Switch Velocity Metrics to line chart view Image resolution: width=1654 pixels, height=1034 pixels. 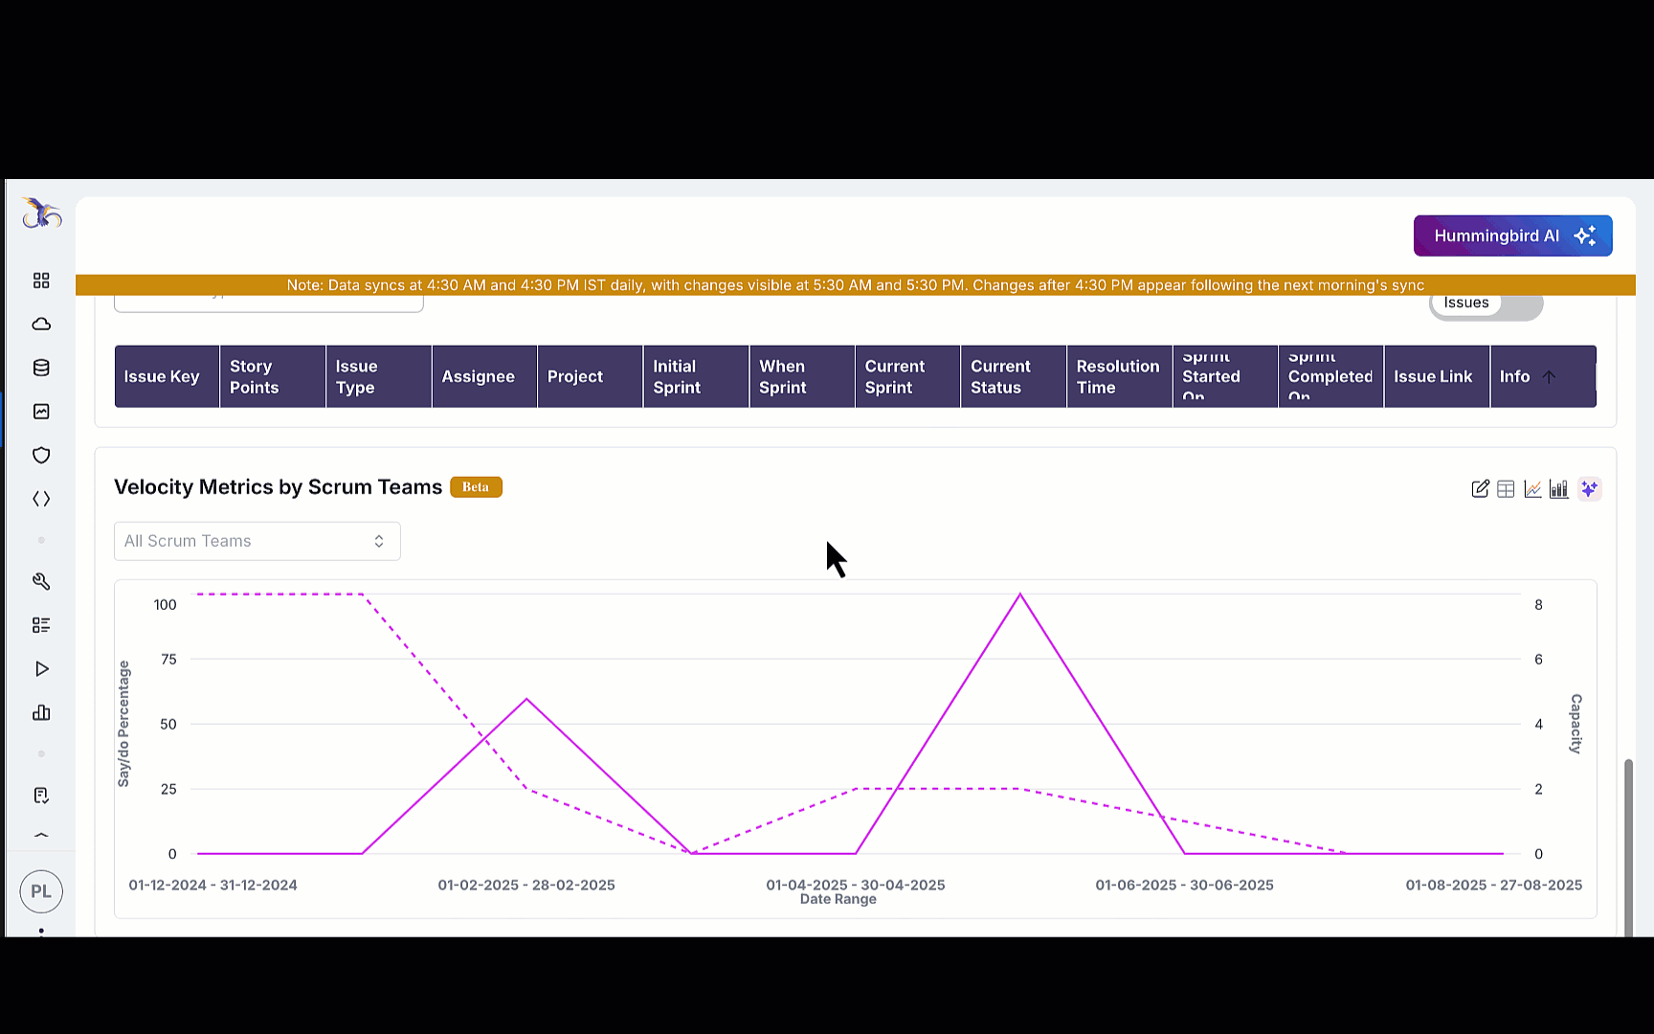pos(1532,489)
